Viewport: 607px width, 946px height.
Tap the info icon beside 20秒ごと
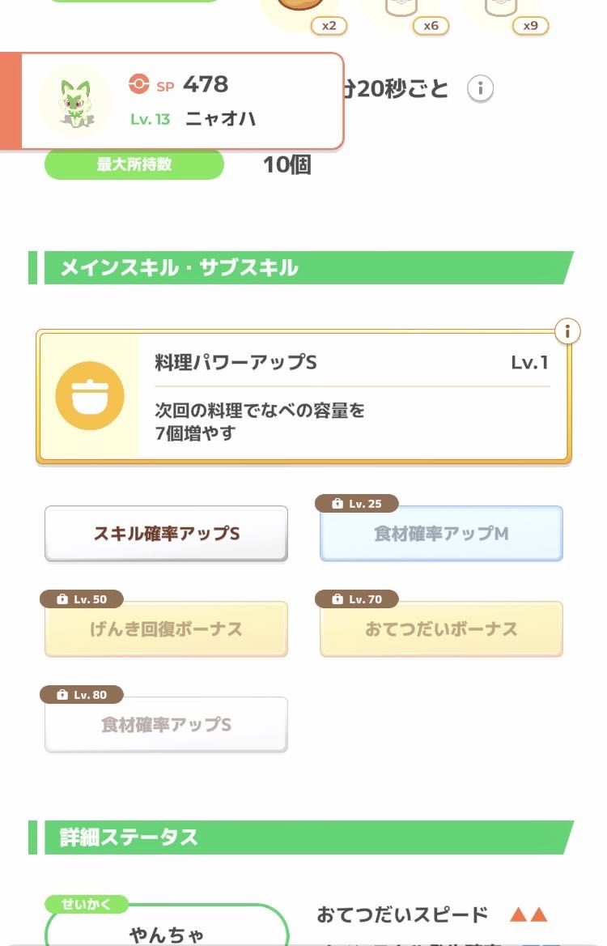480,89
